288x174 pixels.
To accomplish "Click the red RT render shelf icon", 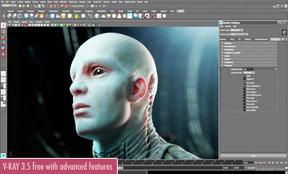I will click(154, 16).
